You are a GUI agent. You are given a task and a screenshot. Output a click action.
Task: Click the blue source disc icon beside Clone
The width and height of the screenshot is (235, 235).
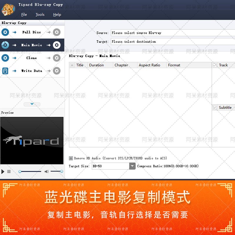[x=5, y=58]
